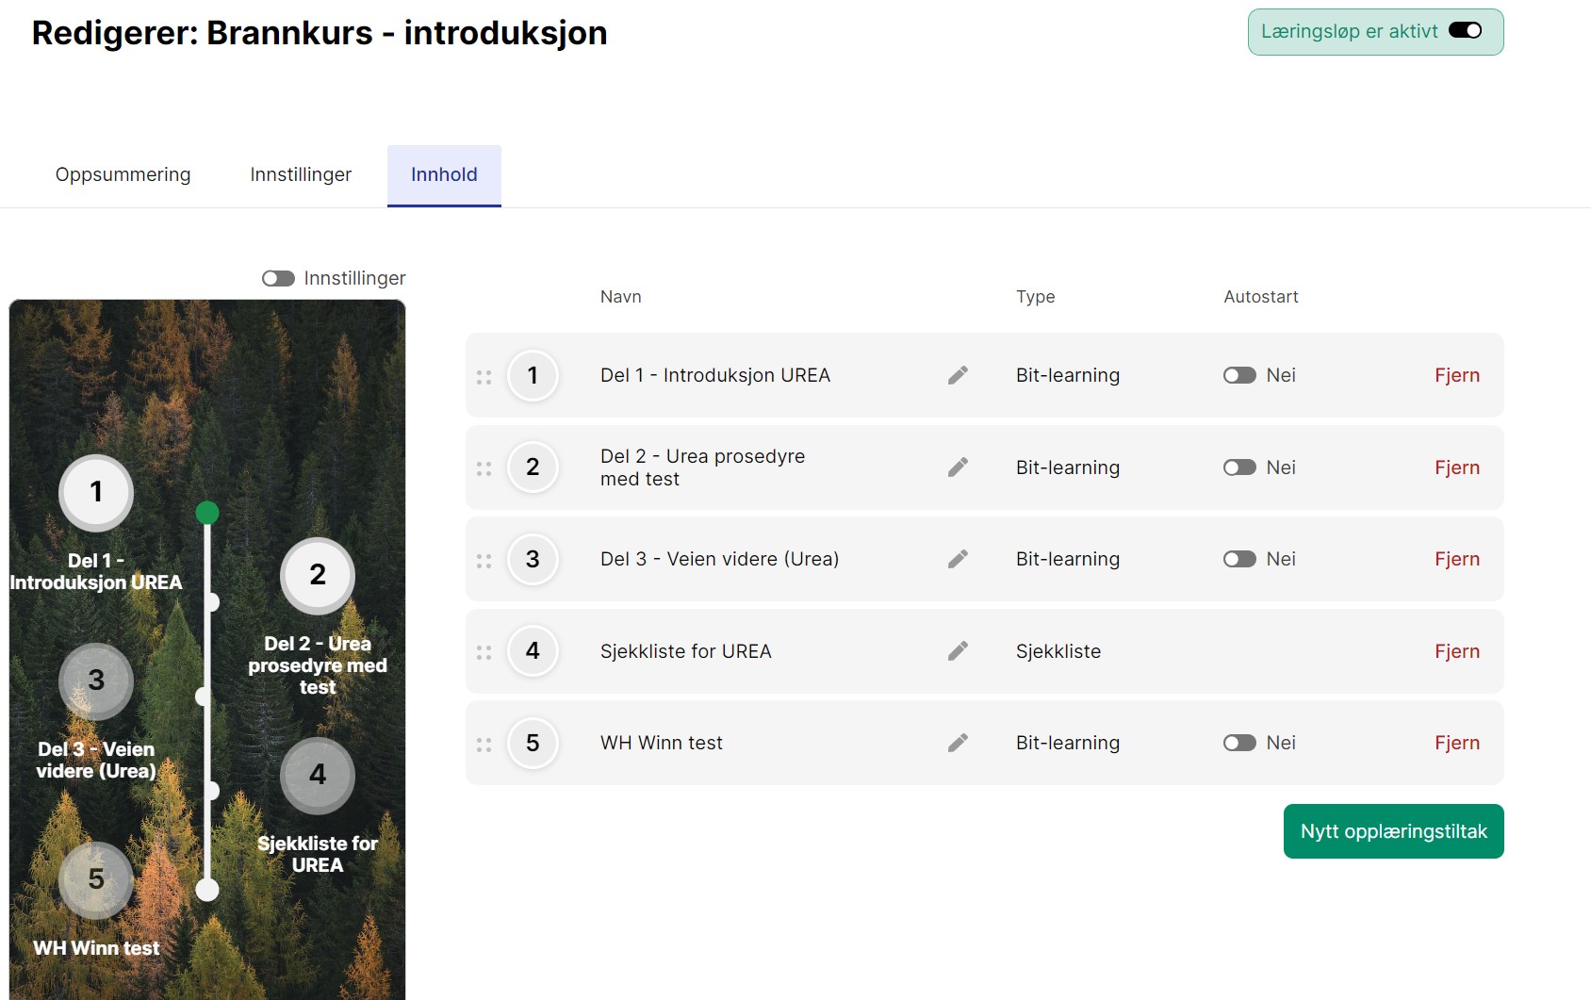Click pencil edit icon for Del 1 - Introduksjon UREA
The height and width of the screenshot is (1000, 1591).
(x=958, y=375)
